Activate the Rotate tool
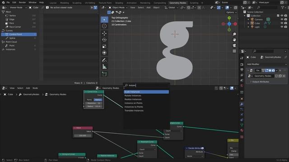Screen dimensions: 289x162 tap(104, 40)
